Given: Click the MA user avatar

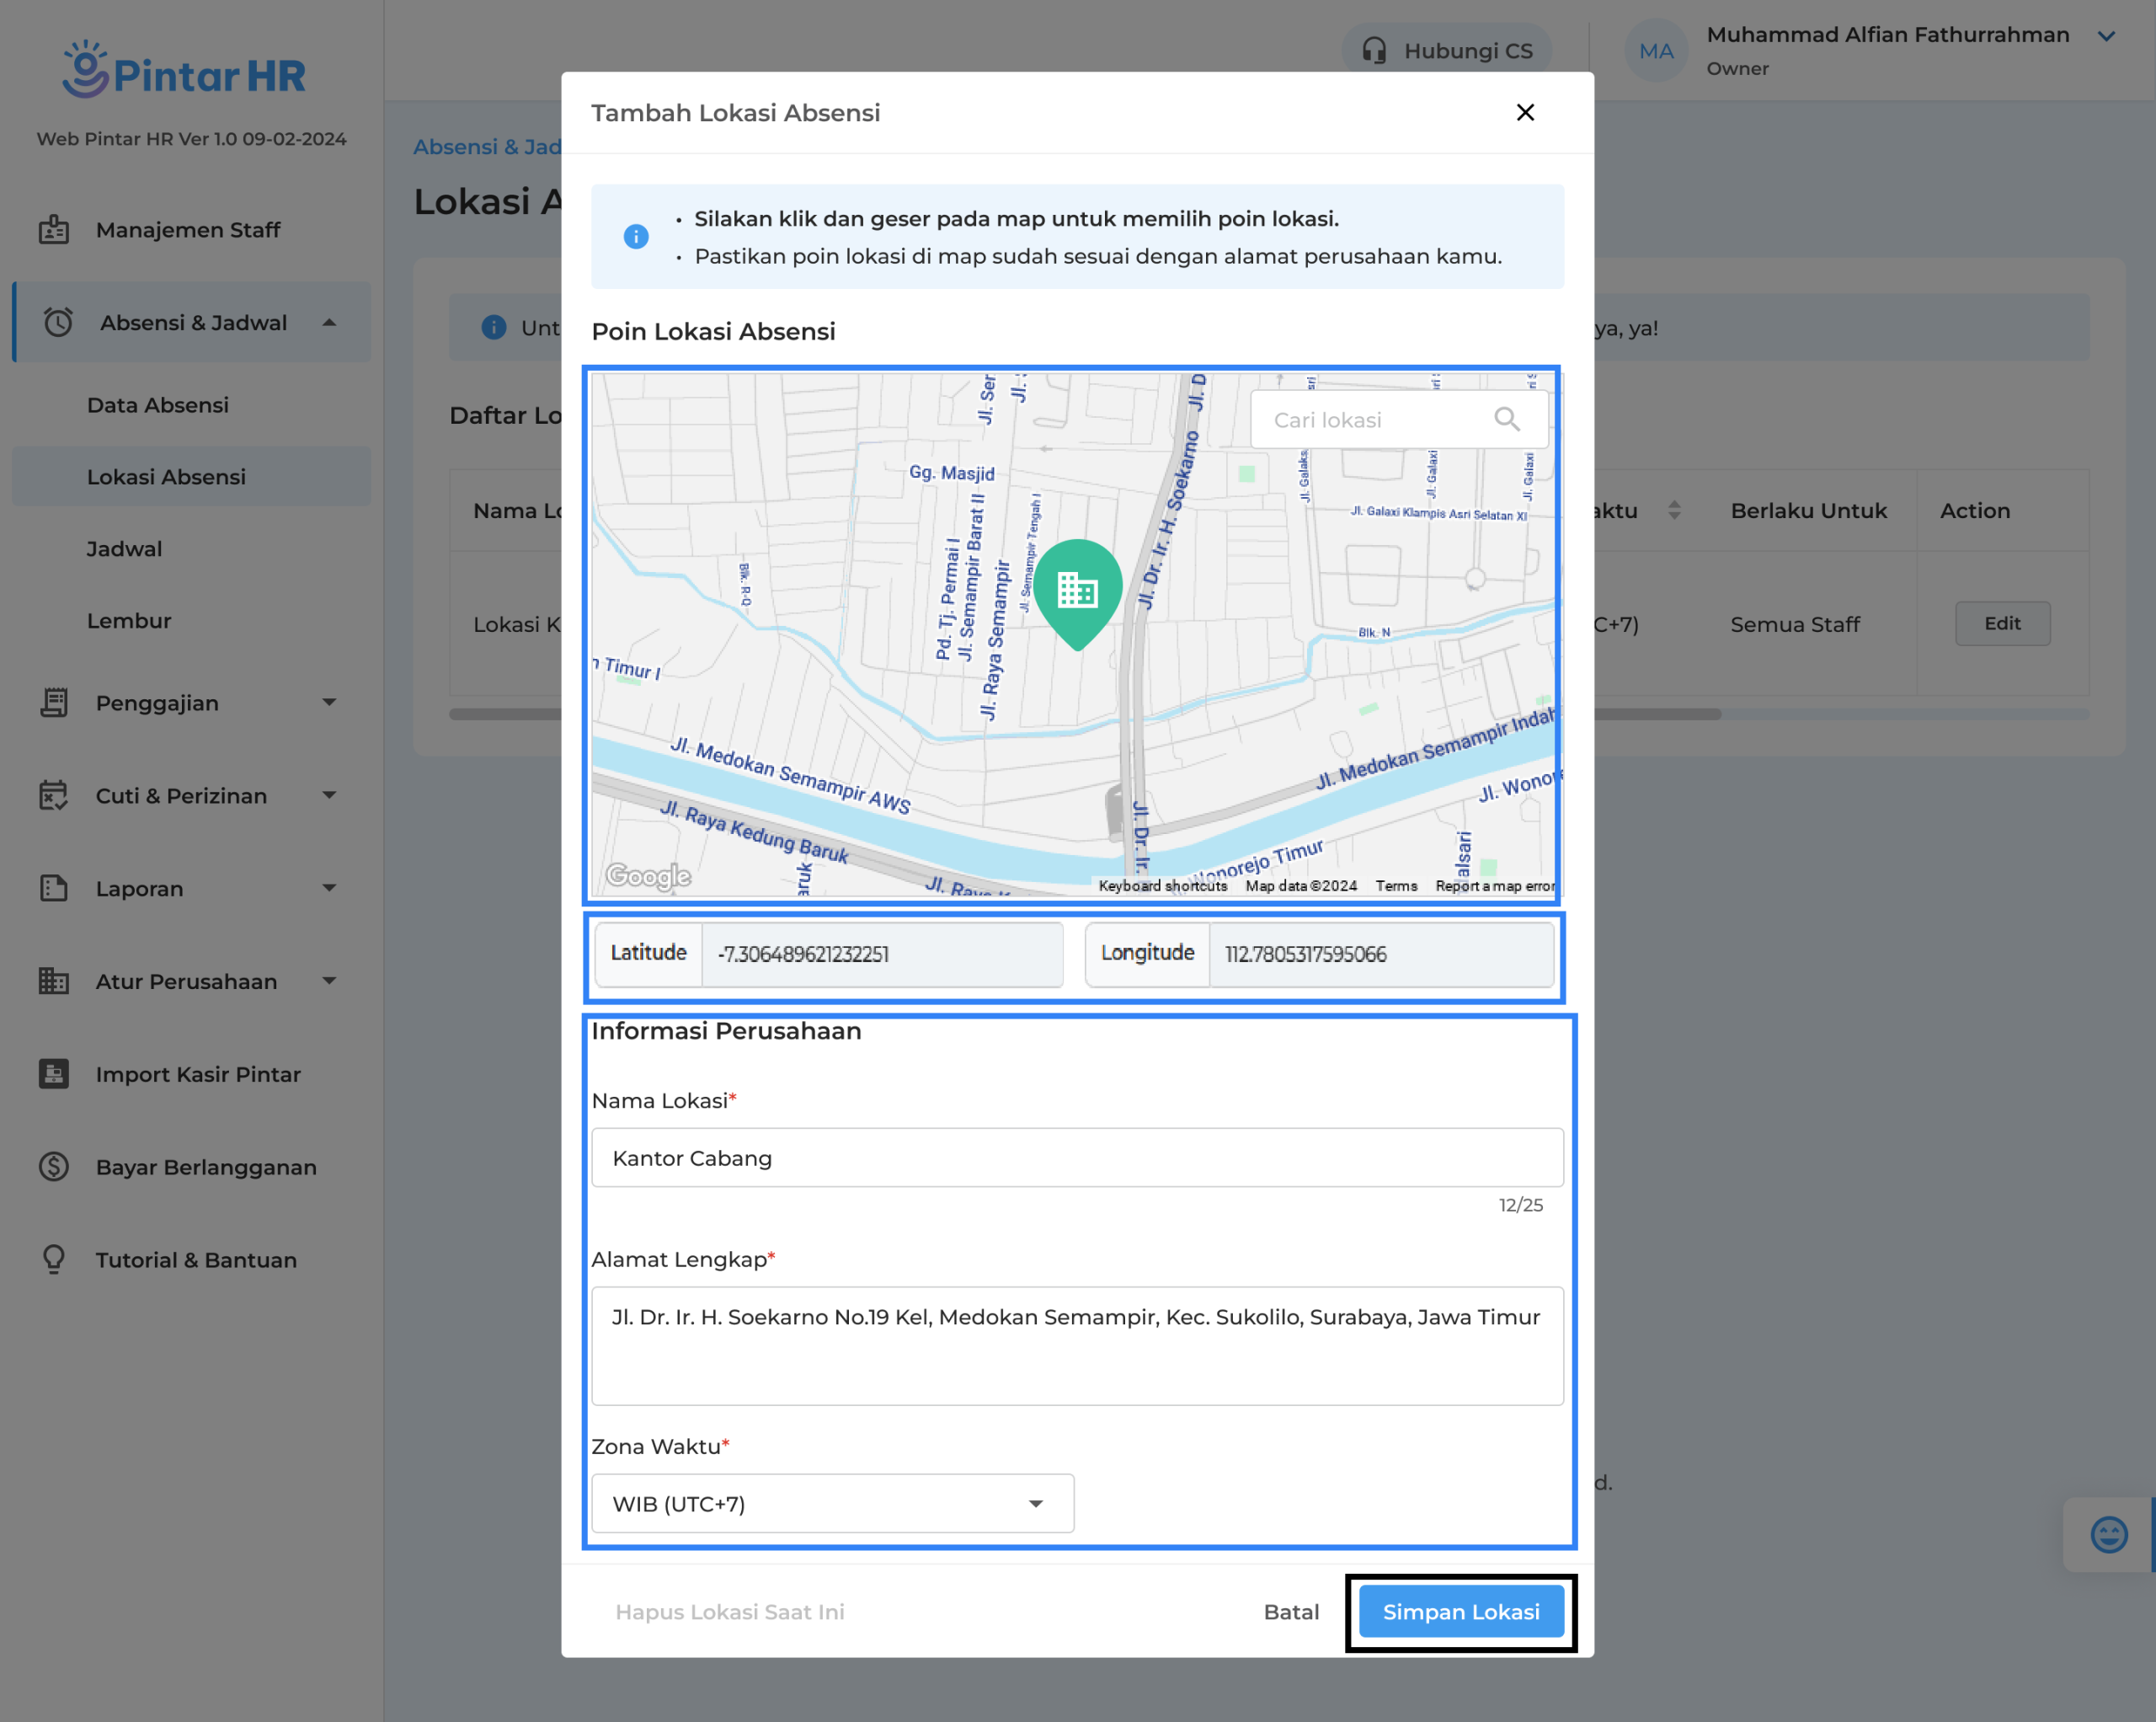Looking at the screenshot, I should tap(1656, 51).
